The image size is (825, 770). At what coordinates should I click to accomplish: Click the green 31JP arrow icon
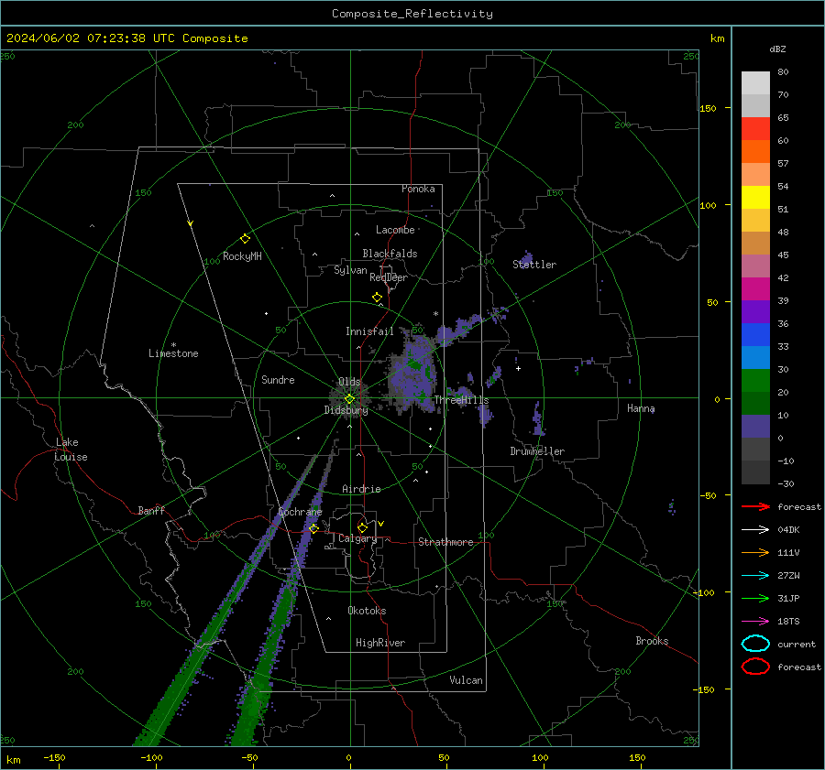click(755, 598)
